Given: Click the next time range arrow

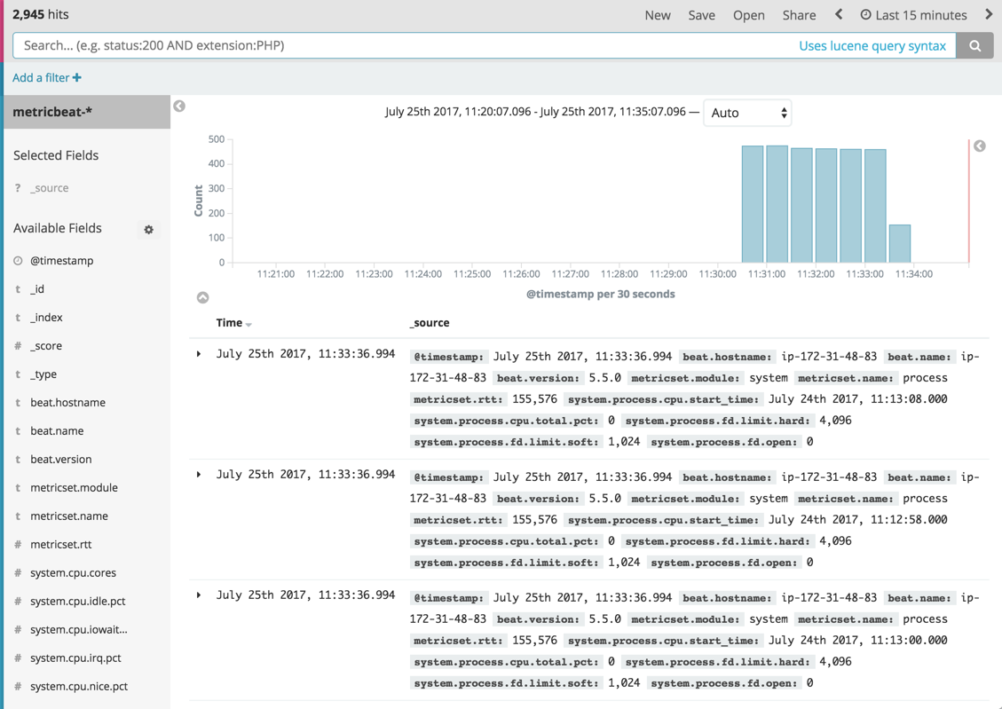Looking at the screenshot, I should point(989,14).
